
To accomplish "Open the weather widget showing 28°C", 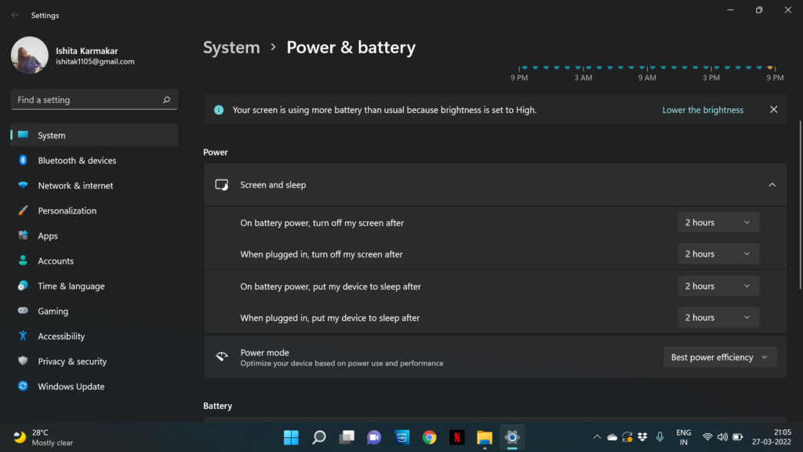I will click(43, 437).
